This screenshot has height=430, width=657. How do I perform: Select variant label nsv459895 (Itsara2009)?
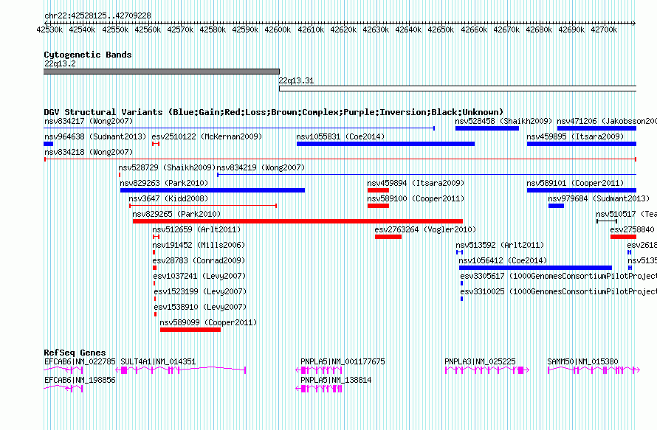click(575, 136)
